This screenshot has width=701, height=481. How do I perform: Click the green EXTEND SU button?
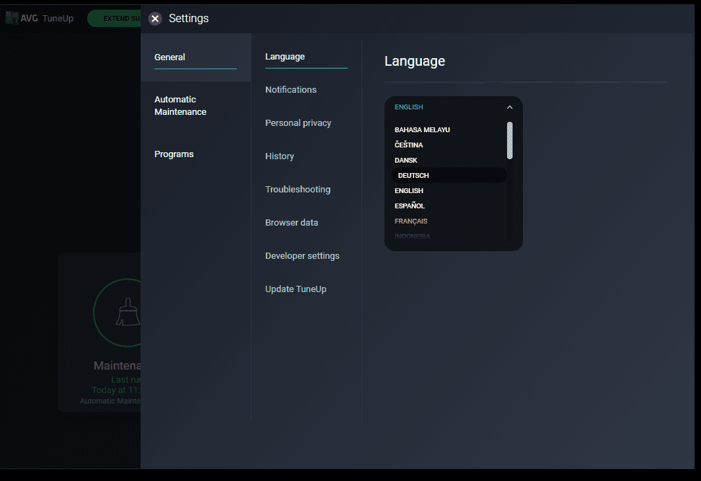[x=116, y=18]
